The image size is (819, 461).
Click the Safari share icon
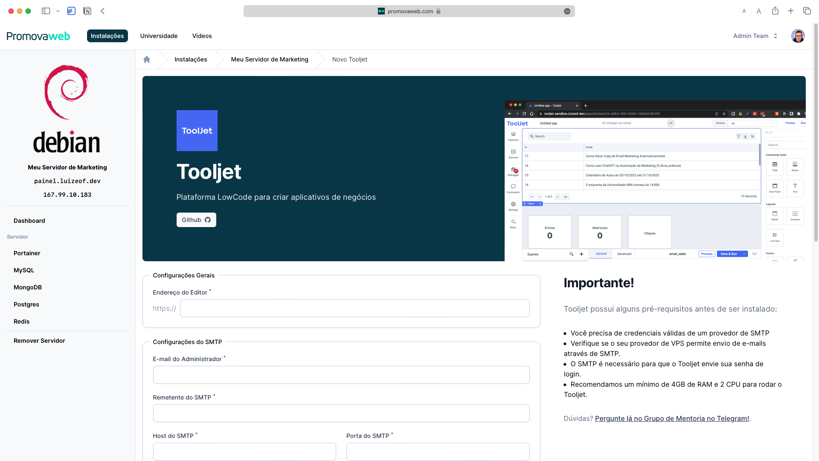[775, 11]
